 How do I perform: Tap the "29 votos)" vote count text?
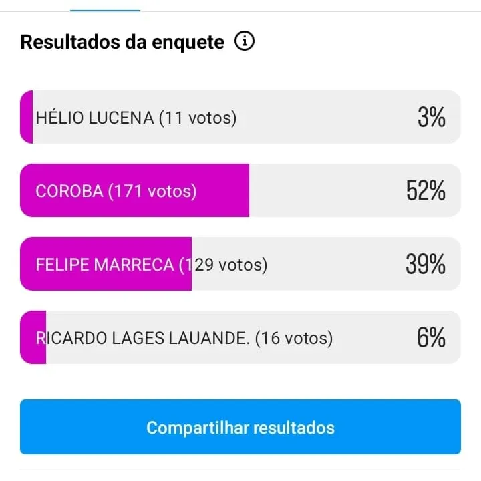point(231,265)
